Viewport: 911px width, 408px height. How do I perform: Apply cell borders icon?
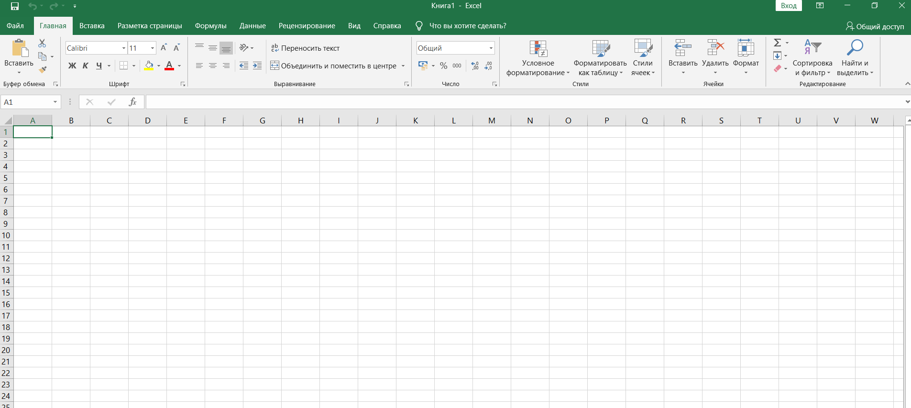[x=124, y=66]
